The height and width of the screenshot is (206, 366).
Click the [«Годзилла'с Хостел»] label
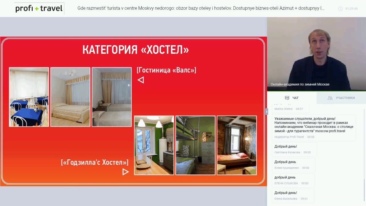(x=95, y=162)
